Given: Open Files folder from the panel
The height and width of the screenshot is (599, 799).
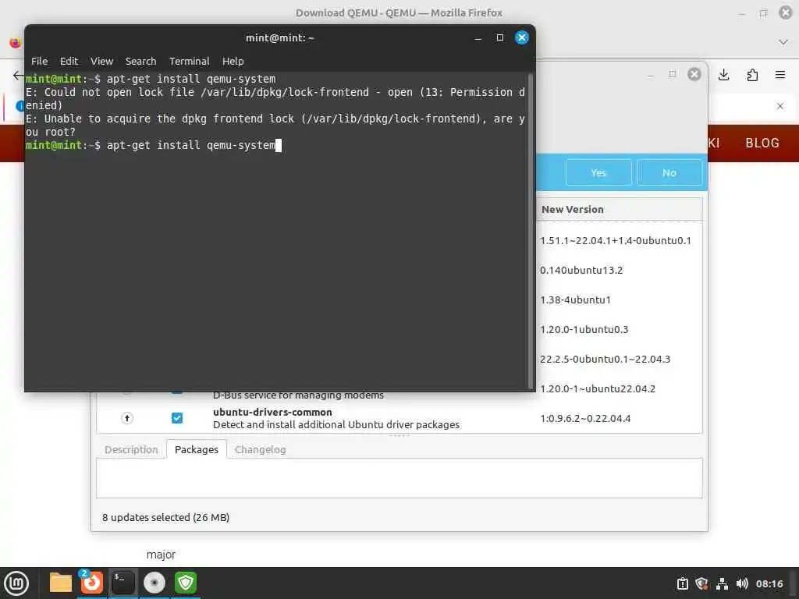Looking at the screenshot, I should click(61, 583).
